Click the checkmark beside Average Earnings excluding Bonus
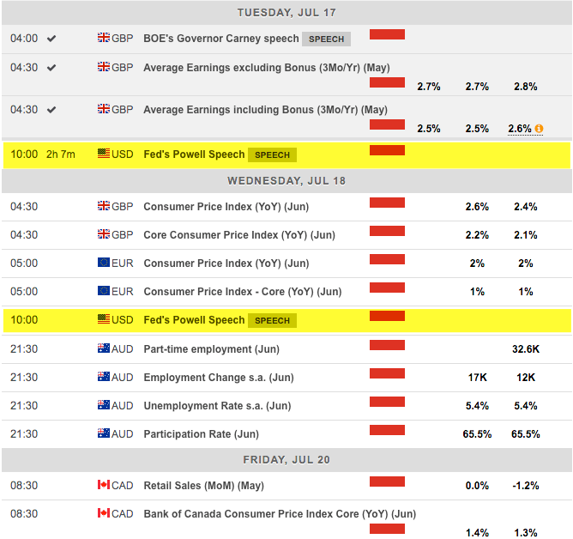 (x=51, y=67)
